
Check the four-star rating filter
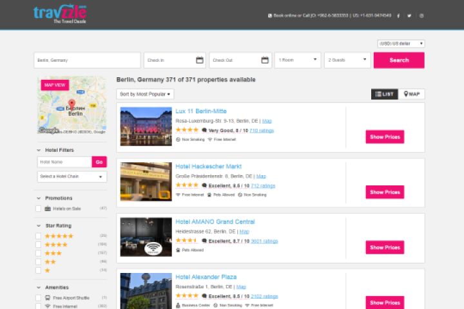pos(38,245)
